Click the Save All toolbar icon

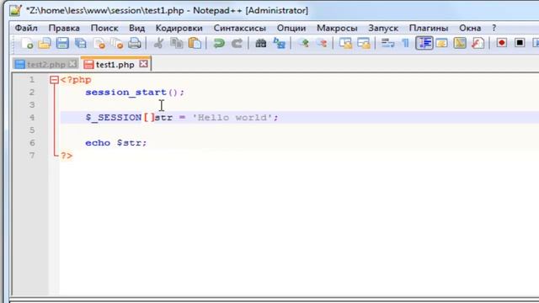(x=81, y=43)
